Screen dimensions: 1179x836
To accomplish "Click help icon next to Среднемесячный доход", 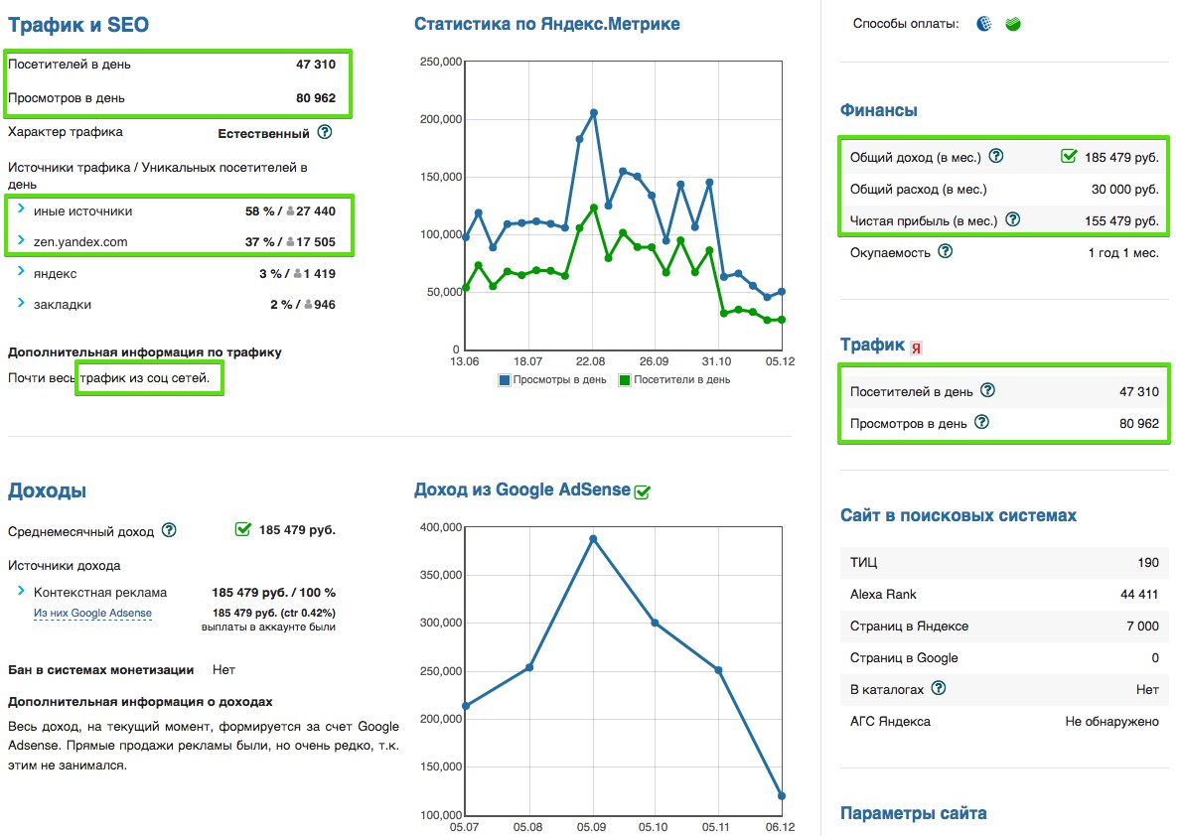I will tap(169, 530).
